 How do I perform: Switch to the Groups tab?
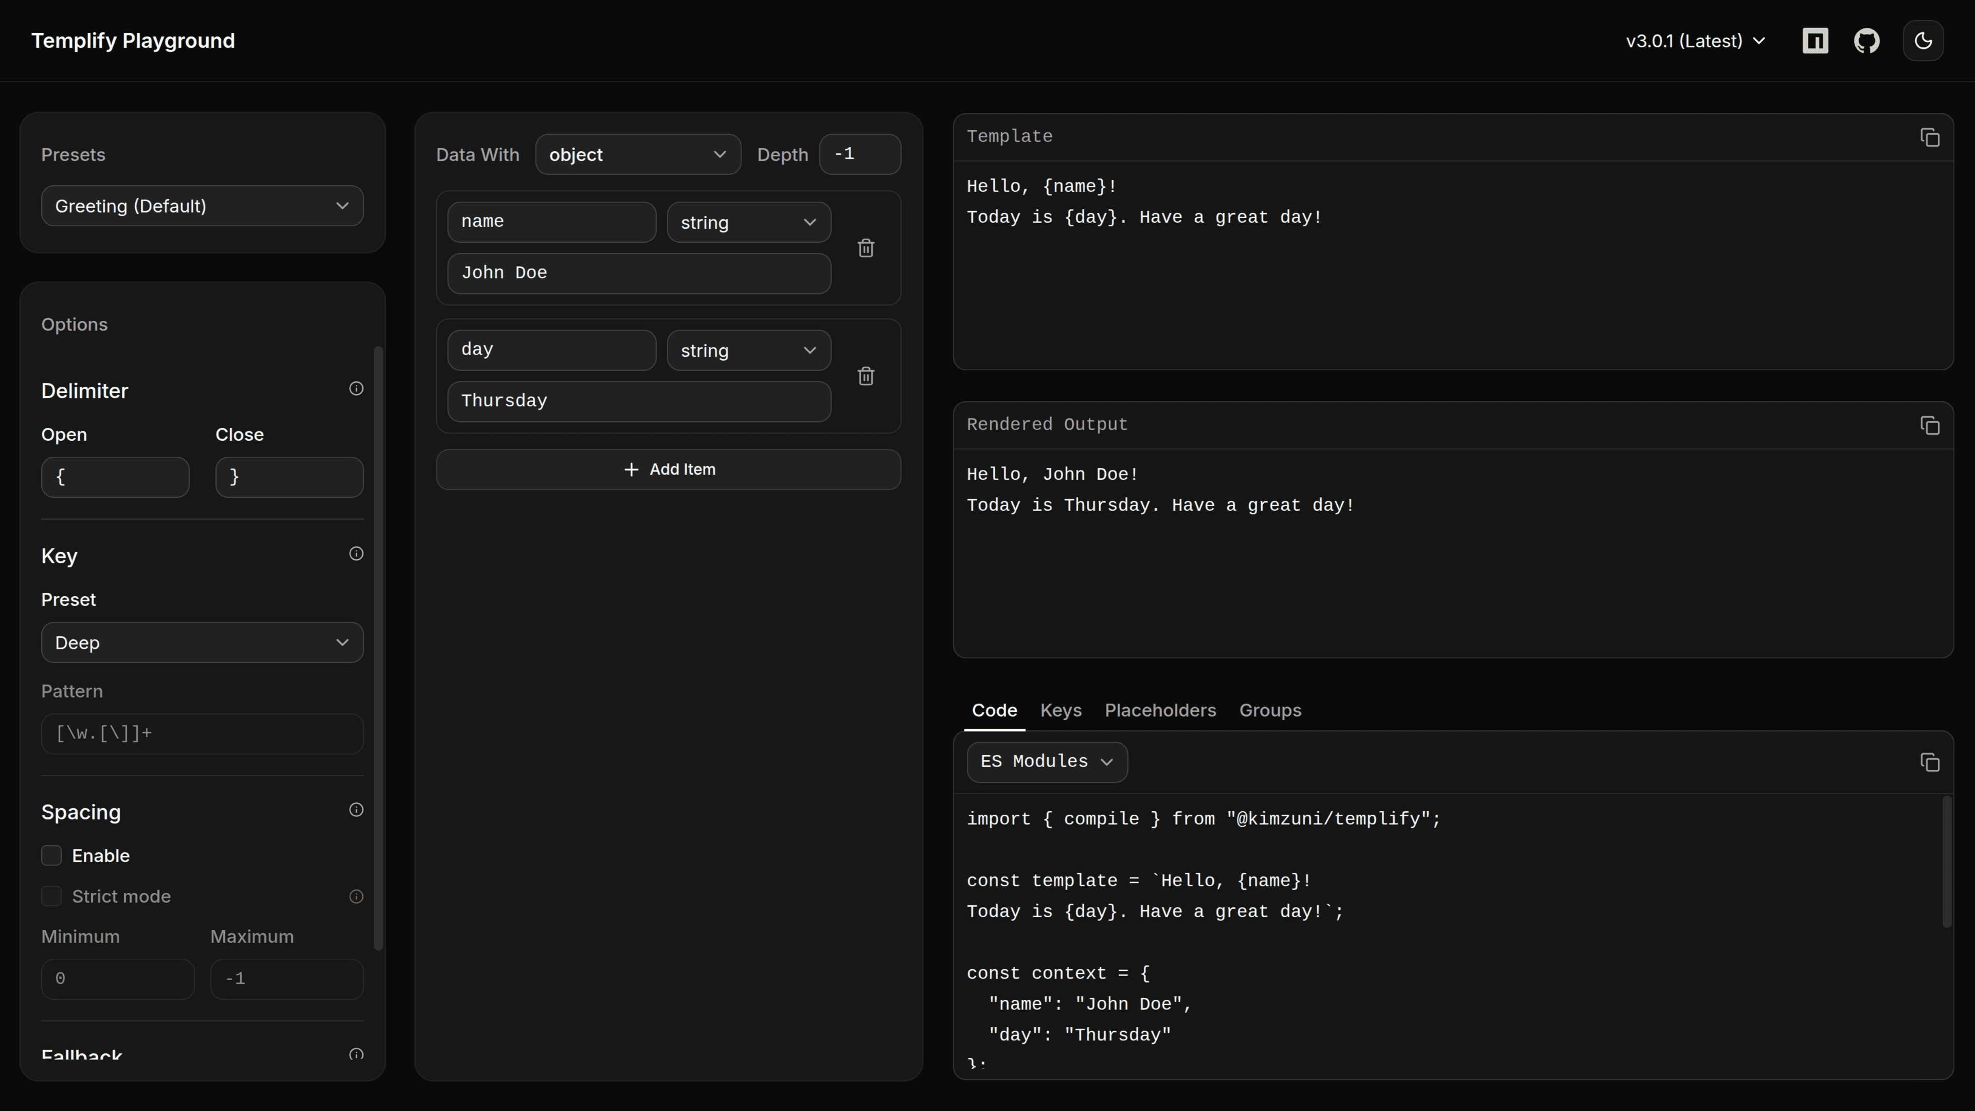pyautogui.click(x=1270, y=711)
